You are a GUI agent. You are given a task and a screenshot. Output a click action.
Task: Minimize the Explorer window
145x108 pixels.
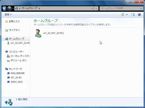pos(128,2)
